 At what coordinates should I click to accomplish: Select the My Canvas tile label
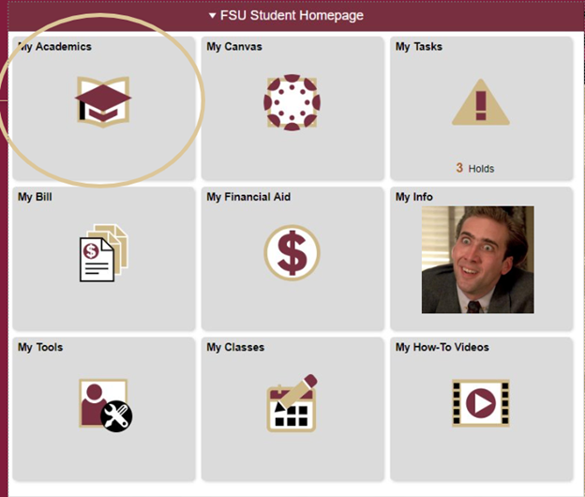coord(234,46)
